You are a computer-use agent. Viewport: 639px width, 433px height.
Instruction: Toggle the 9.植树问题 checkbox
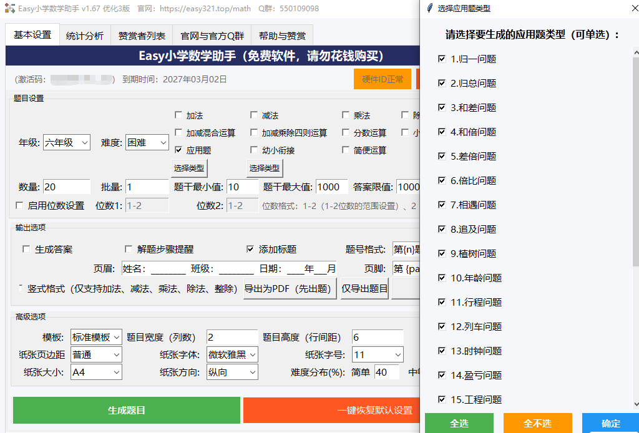tap(442, 253)
